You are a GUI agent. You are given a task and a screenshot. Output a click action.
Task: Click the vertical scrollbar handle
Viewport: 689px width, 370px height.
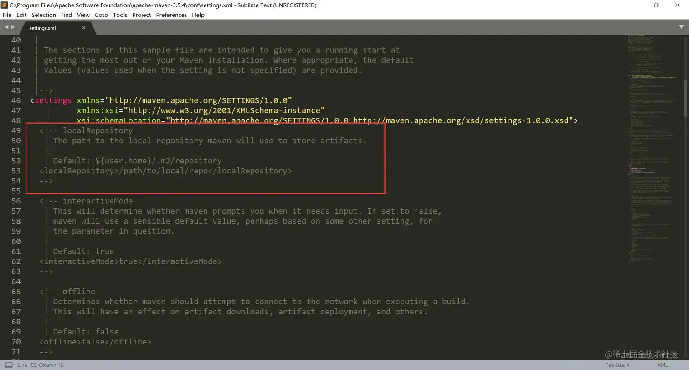pyautogui.click(x=686, y=99)
